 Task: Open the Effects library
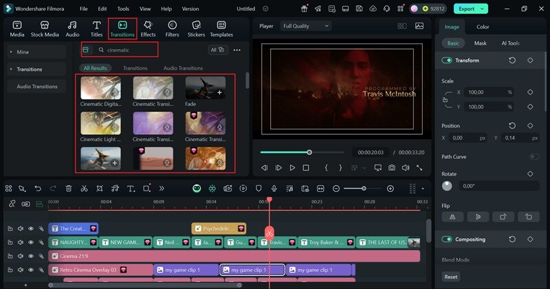148,29
